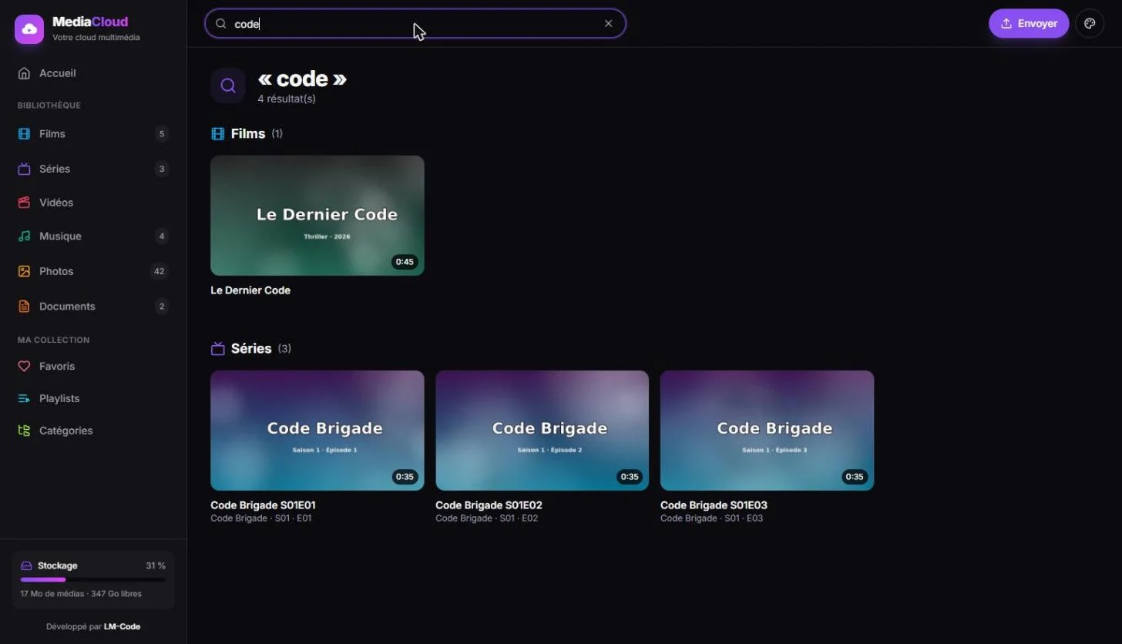
Task: Select Vidéos in the sidebar
Action: coord(93,203)
